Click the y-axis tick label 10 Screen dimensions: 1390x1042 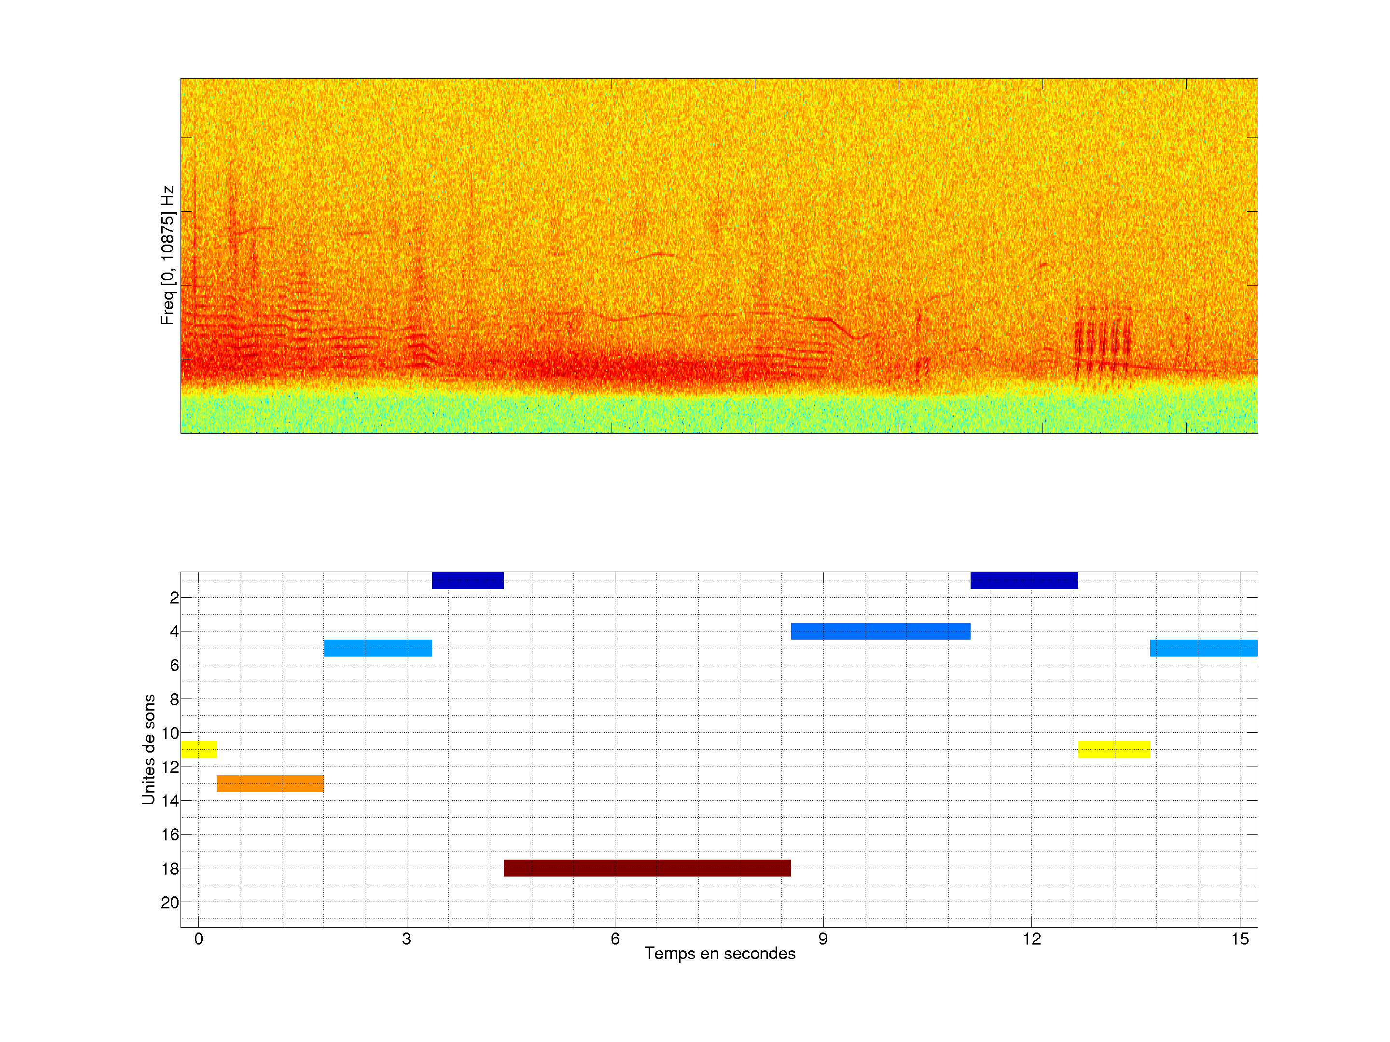point(170,733)
